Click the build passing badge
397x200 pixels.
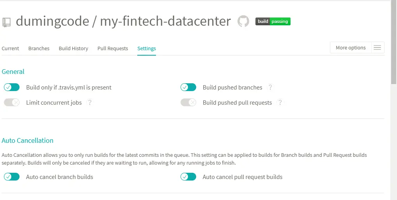click(x=273, y=21)
